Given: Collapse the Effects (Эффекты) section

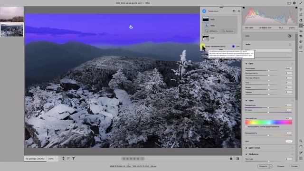Looking at the screenshot, I should pos(247,154).
